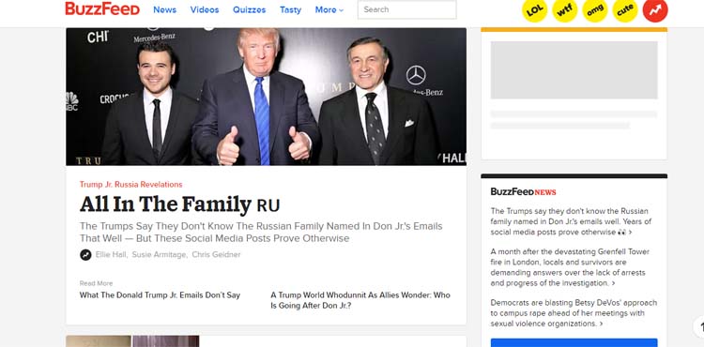Open the Trump thumbs-up lead photo

click(x=266, y=97)
